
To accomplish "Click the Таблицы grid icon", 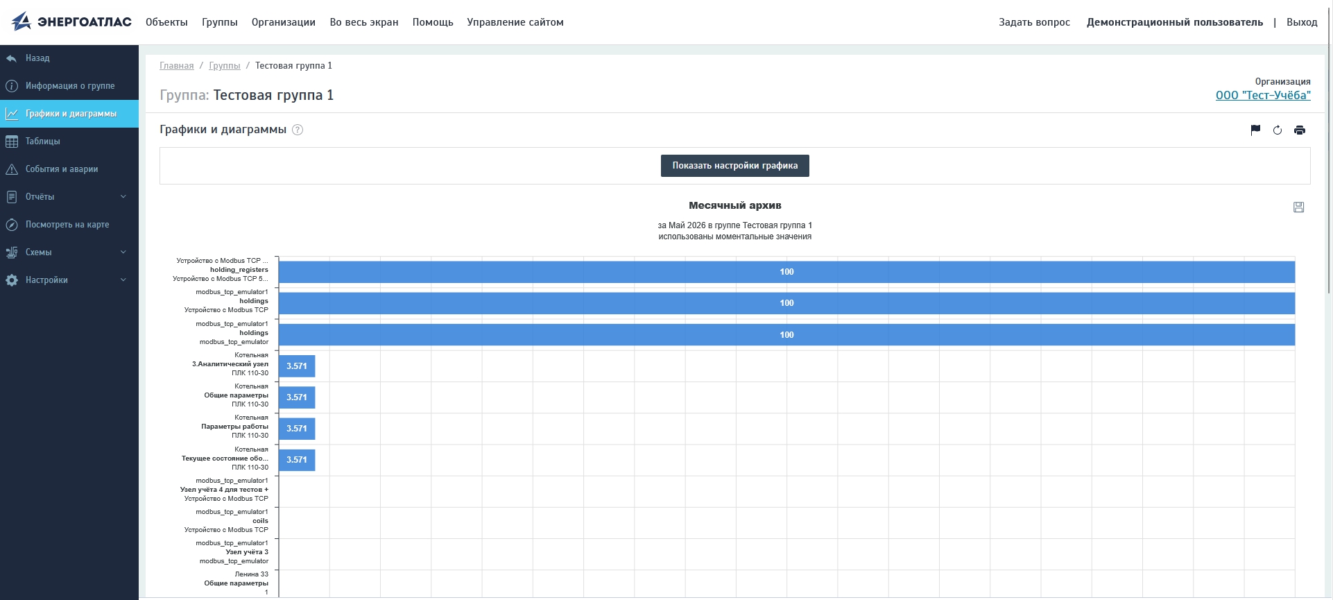I will (x=12, y=142).
